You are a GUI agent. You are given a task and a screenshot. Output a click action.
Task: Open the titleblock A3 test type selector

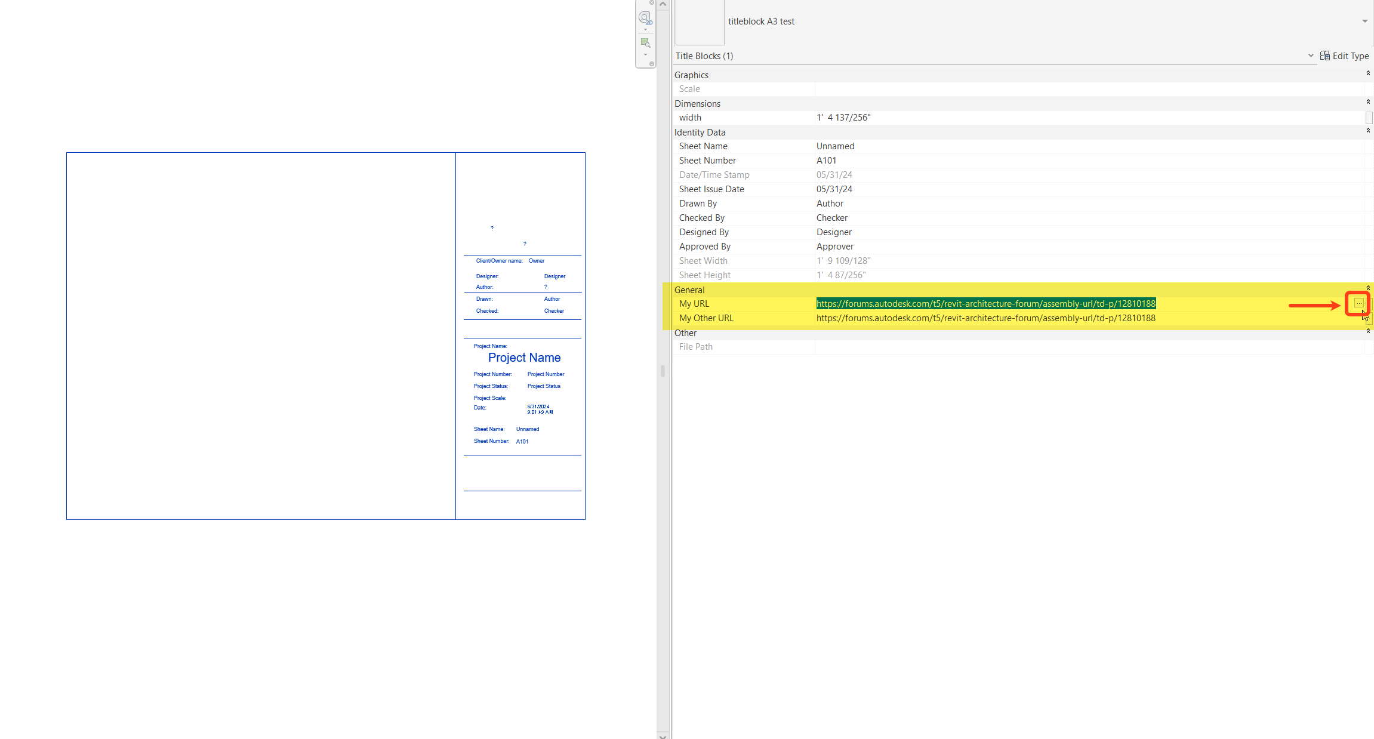pyautogui.click(x=1364, y=21)
